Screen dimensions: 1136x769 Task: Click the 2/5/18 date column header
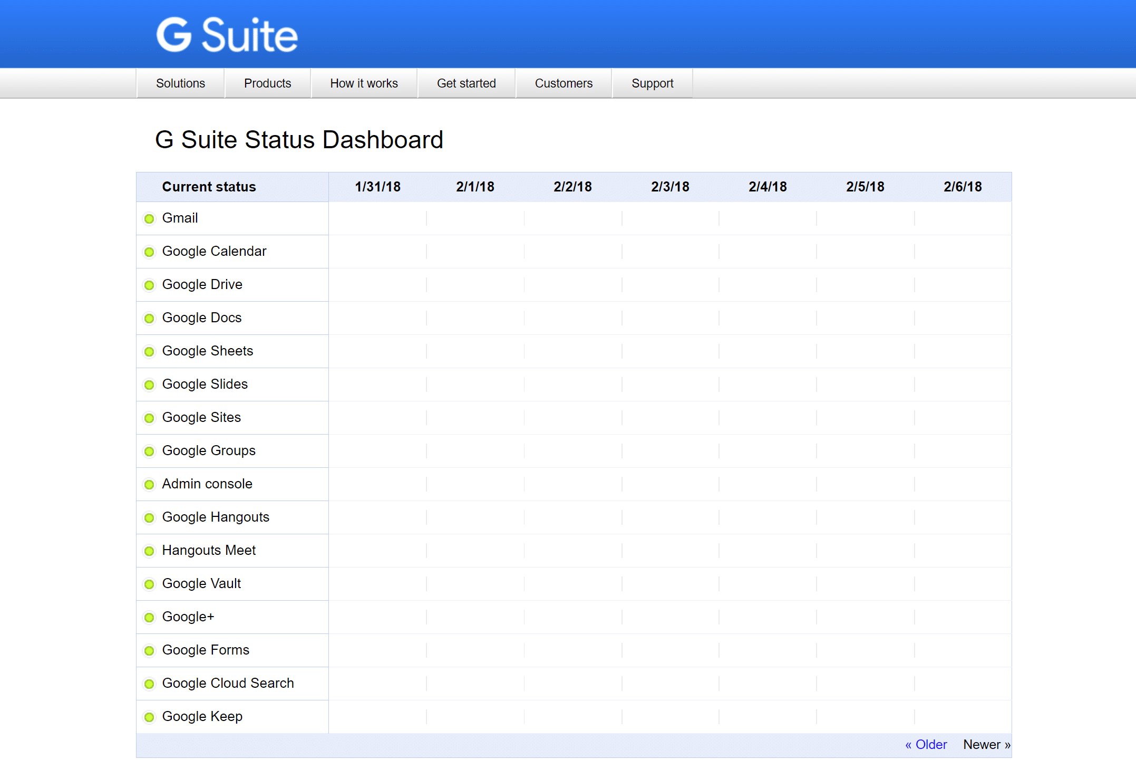pos(865,187)
